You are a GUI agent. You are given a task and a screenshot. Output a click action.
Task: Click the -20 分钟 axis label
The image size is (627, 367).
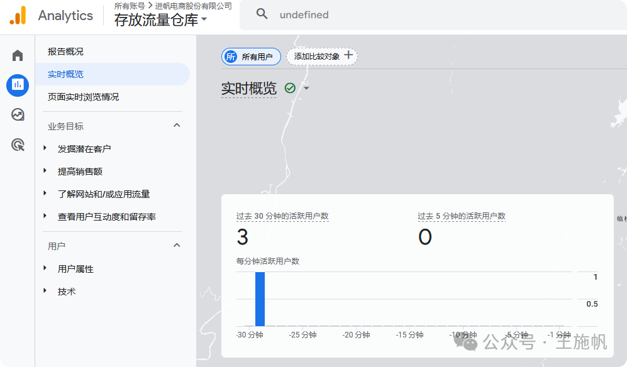pos(356,334)
